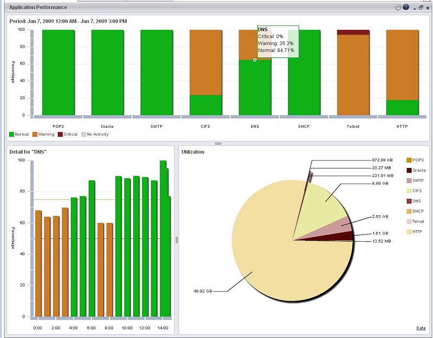The image size is (433, 338).
Task: Click the orange Warning legend swatch
Action: pos(35,134)
